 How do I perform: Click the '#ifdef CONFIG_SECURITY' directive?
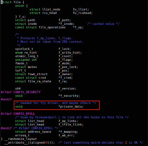tap(21, 92)
